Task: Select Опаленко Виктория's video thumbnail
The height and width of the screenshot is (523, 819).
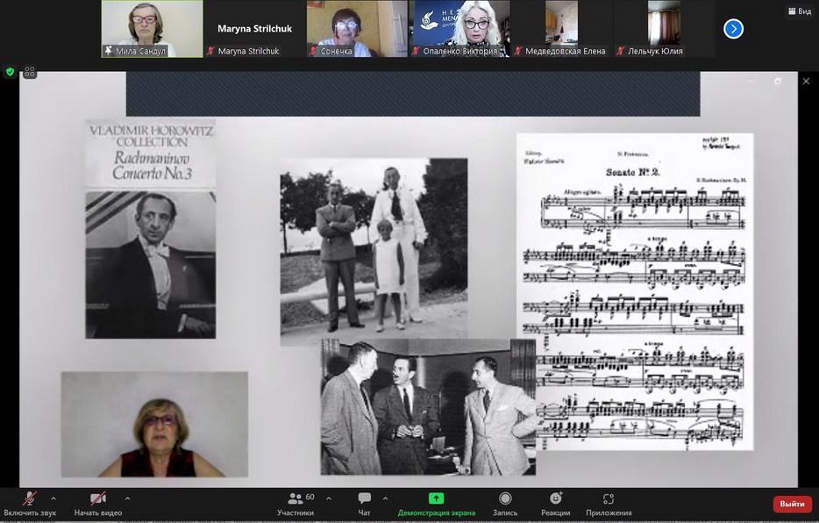Action: pos(459,29)
